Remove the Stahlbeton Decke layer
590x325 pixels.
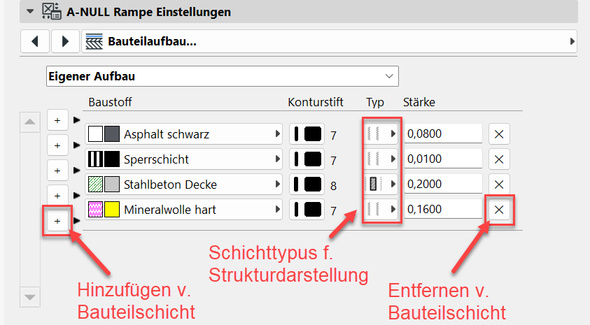coord(499,185)
